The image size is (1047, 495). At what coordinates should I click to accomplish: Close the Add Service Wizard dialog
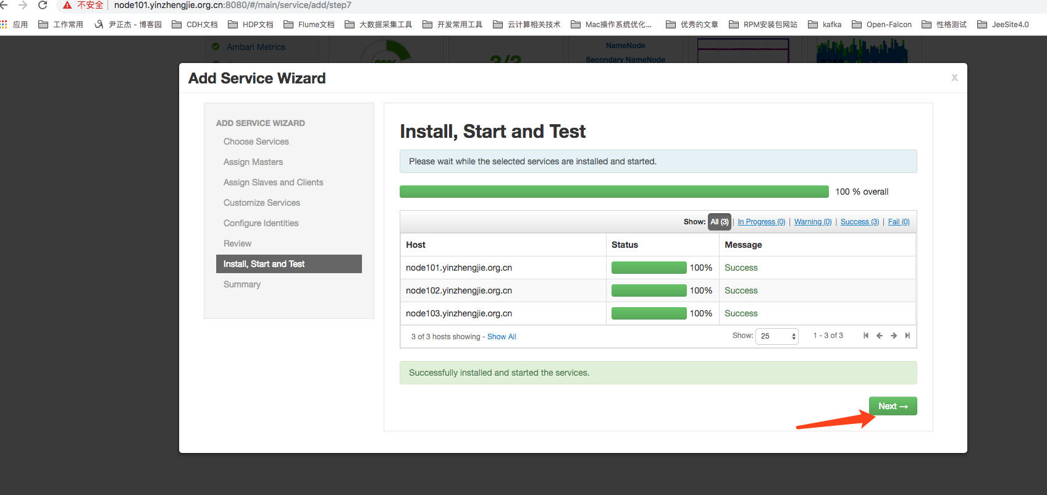pos(954,77)
